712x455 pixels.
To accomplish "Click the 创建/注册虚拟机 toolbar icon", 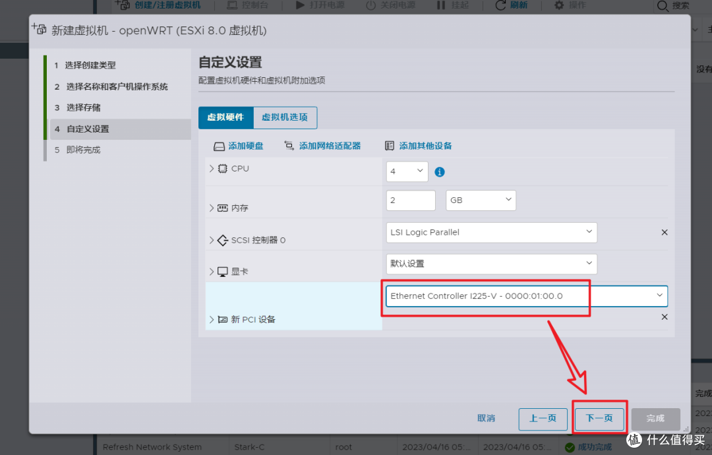I will 123,5.
